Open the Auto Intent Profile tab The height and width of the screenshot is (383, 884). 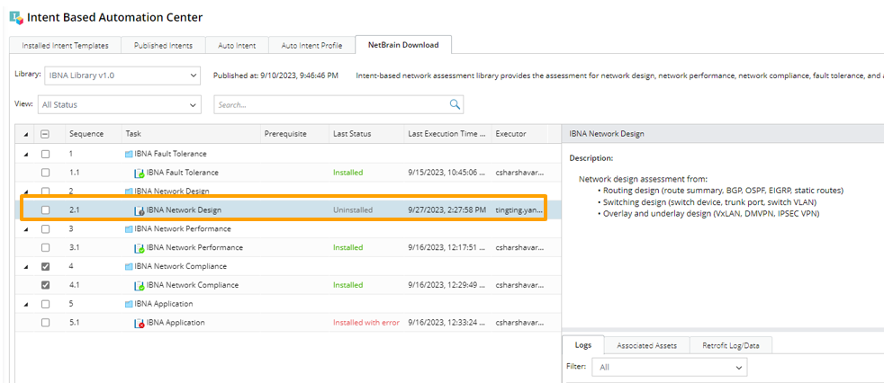point(311,46)
